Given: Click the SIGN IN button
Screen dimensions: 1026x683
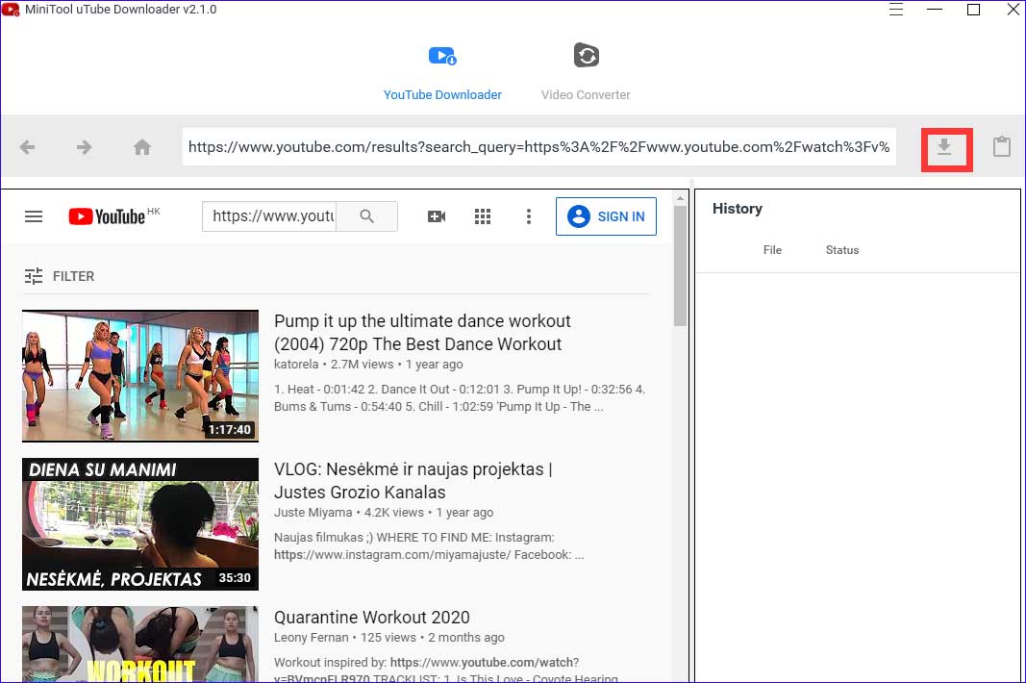Looking at the screenshot, I should point(606,216).
